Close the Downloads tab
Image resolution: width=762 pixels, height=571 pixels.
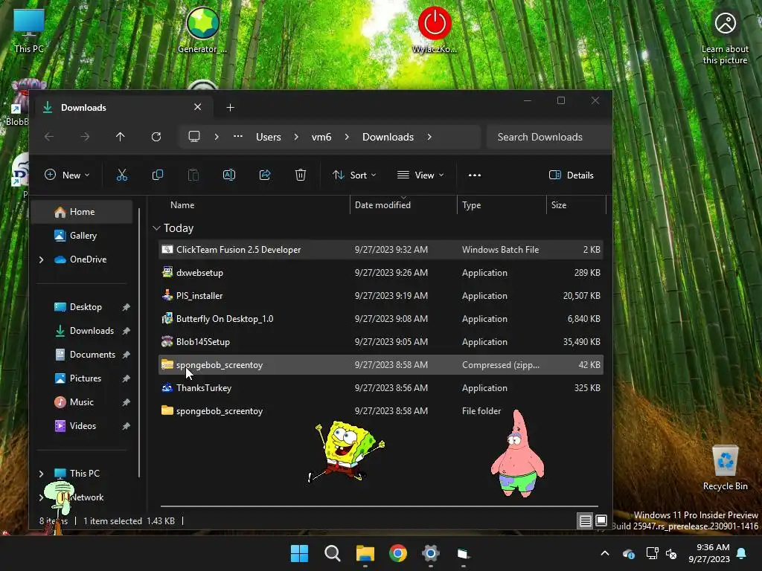pos(198,107)
